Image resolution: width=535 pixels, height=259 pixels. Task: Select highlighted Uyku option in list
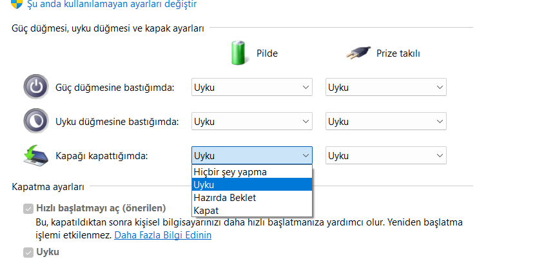[x=252, y=185]
